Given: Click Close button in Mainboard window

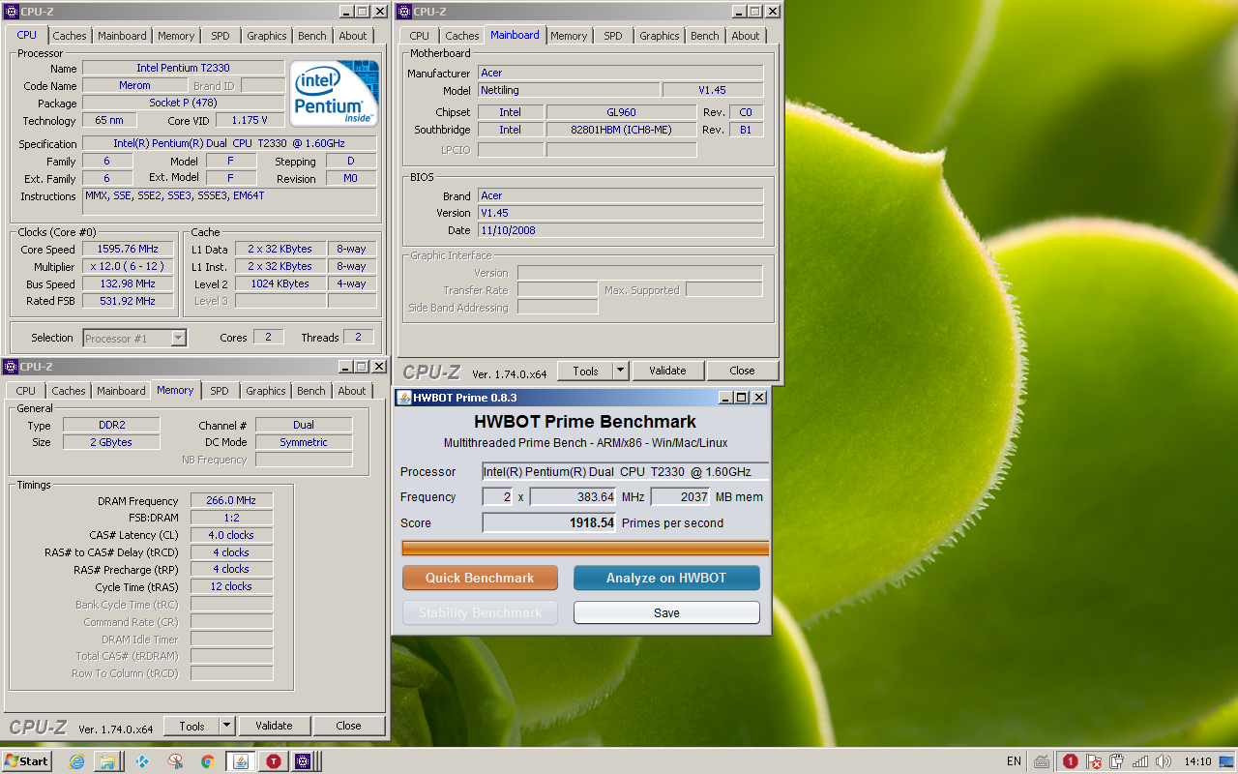Looking at the screenshot, I should [743, 371].
